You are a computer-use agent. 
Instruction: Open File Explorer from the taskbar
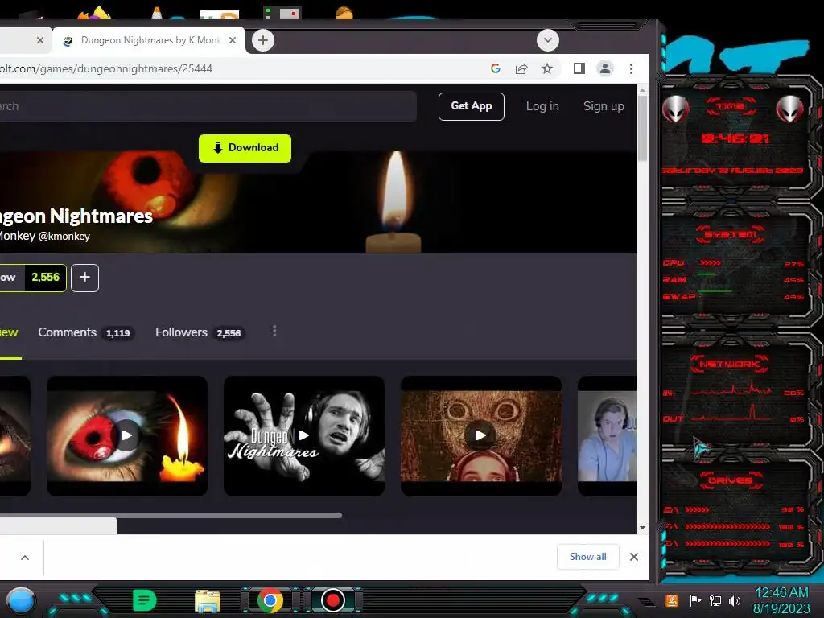[x=208, y=600]
